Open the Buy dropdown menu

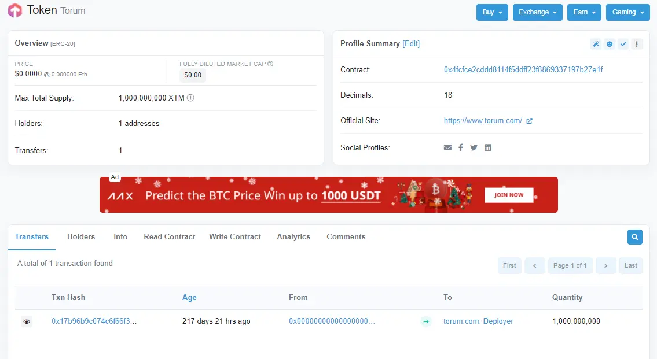(x=492, y=12)
